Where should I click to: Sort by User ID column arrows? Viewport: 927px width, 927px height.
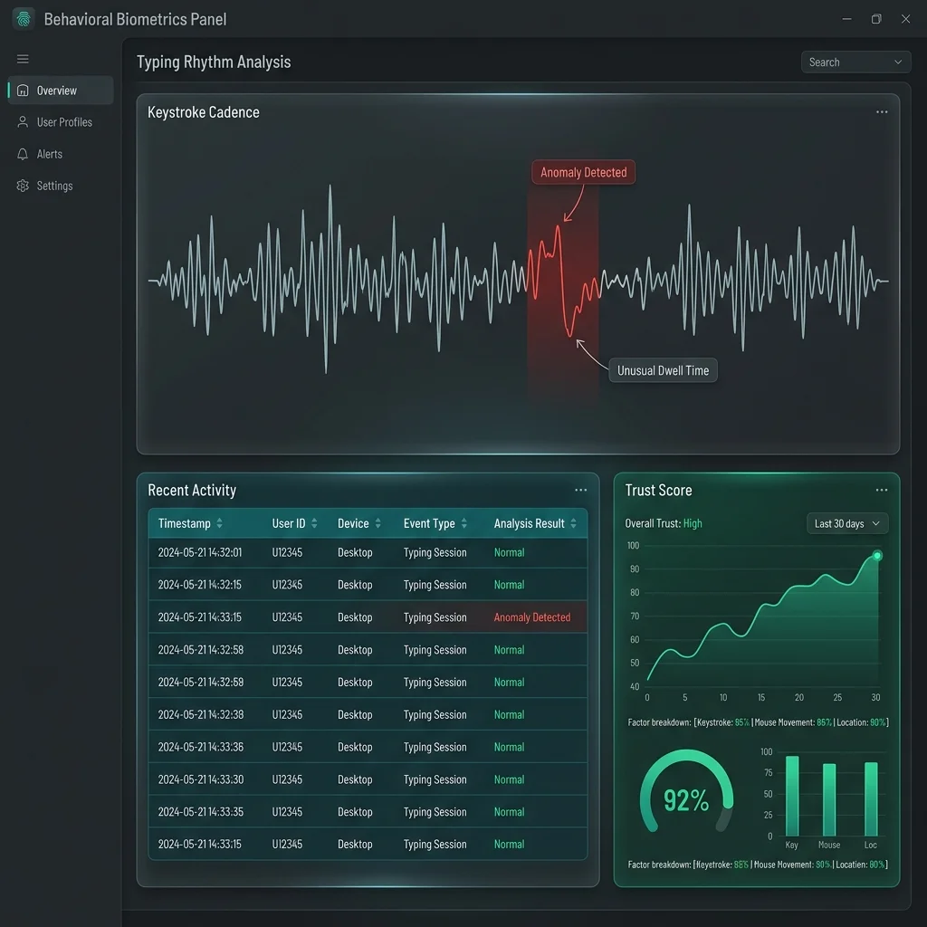pyautogui.click(x=314, y=523)
